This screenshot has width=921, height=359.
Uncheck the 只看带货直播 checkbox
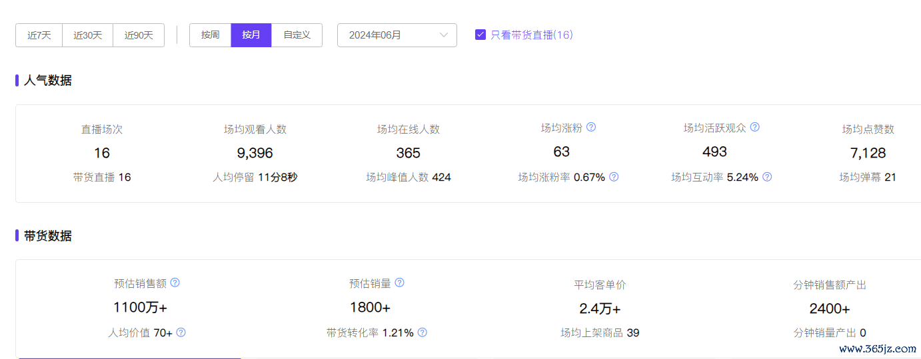pyautogui.click(x=480, y=35)
